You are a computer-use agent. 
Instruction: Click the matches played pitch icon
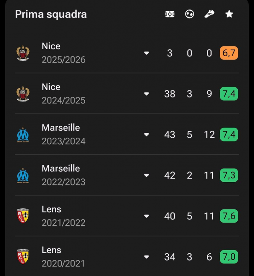tap(170, 14)
